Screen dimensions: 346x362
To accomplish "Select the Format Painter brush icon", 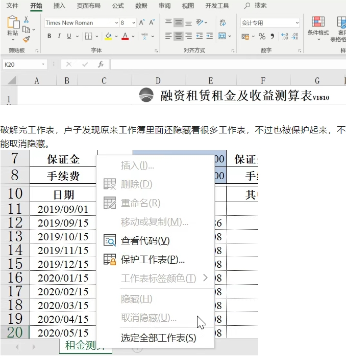I will pyautogui.click(x=26, y=39).
